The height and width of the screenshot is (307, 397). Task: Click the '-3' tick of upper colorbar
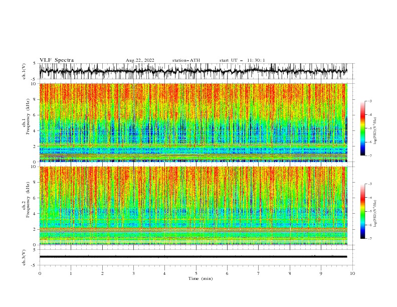point(369,101)
